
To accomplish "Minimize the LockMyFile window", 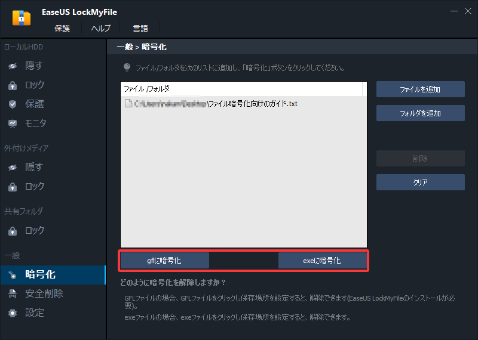I will pos(454,11).
